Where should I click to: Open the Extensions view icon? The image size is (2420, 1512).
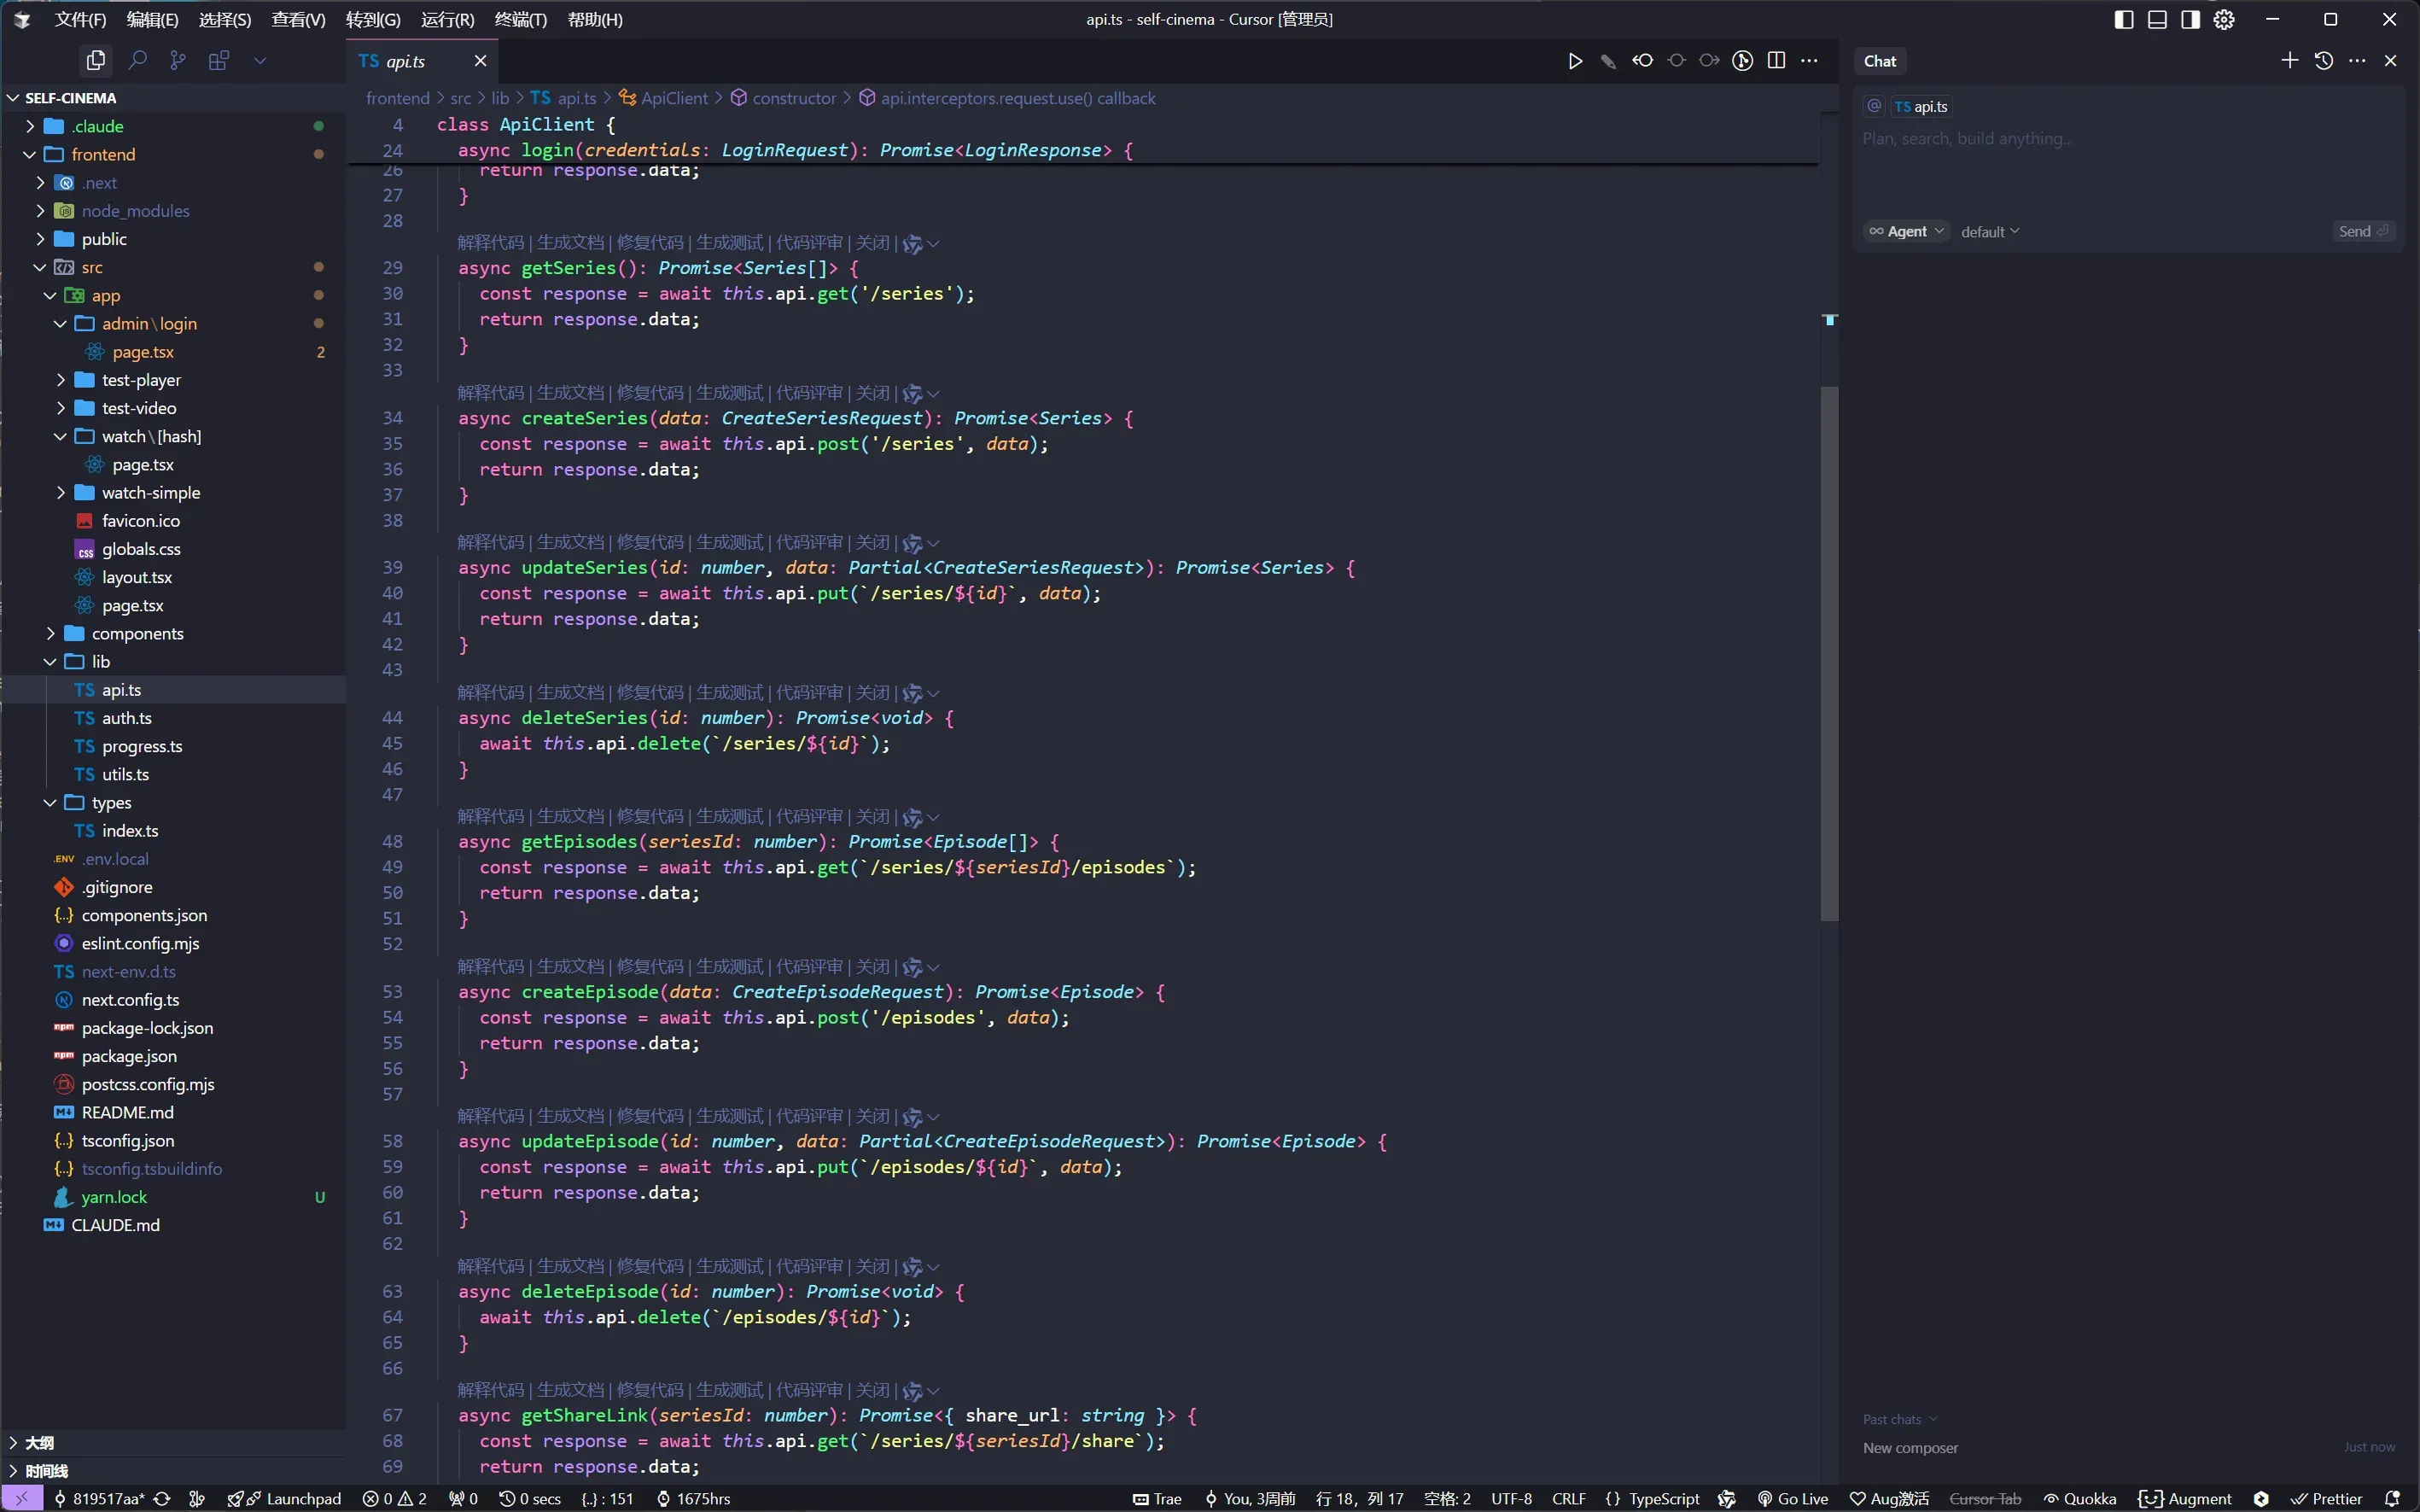[219, 61]
